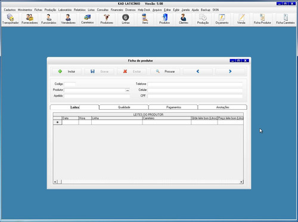Click the Excluir delete button

coord(132,72)
